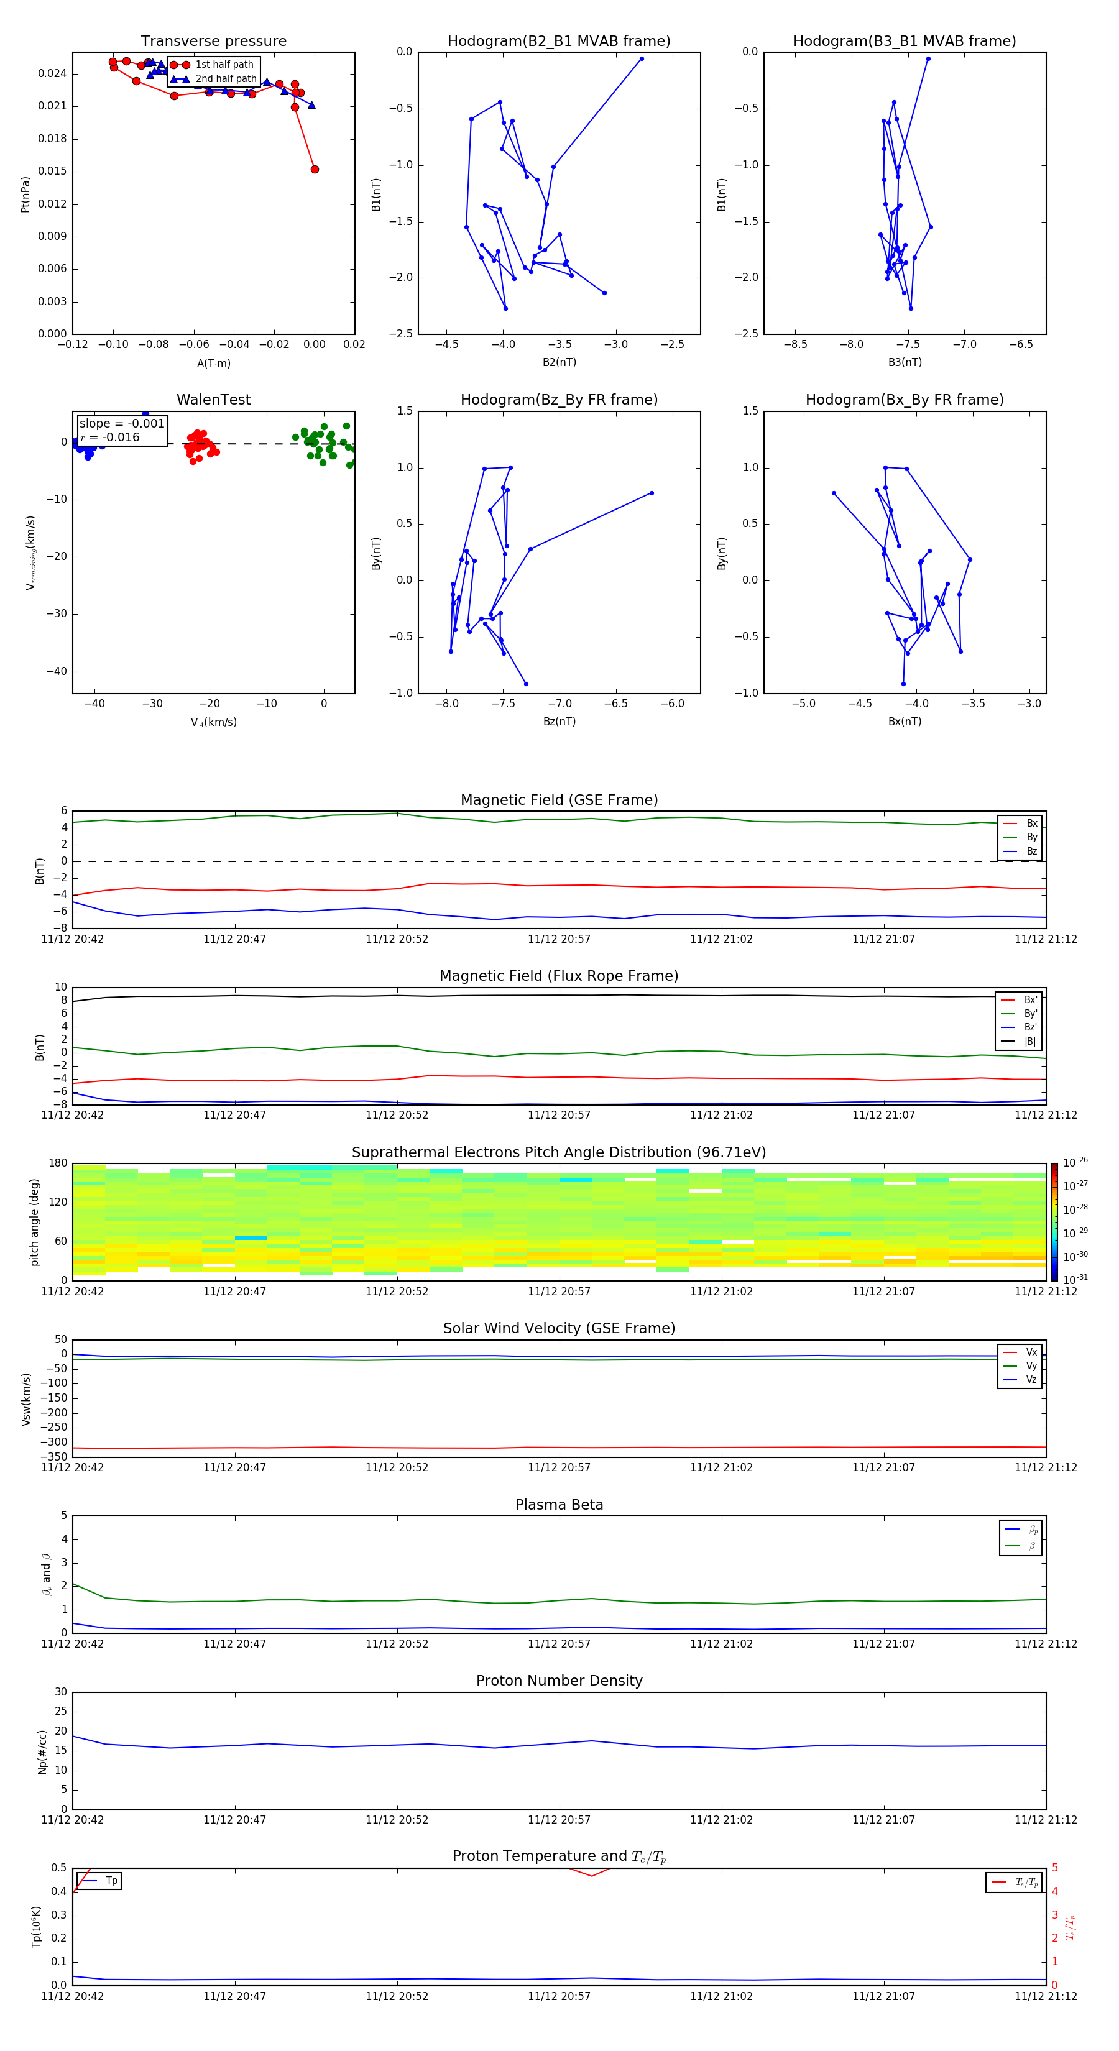
Task: Click the 'Tp(10^6K)' axis label
Action: tap(36, 1927)
